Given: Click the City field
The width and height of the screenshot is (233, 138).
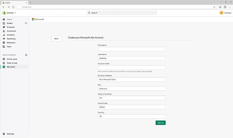Looking at the screenshot, I should (x=132, y=89).
